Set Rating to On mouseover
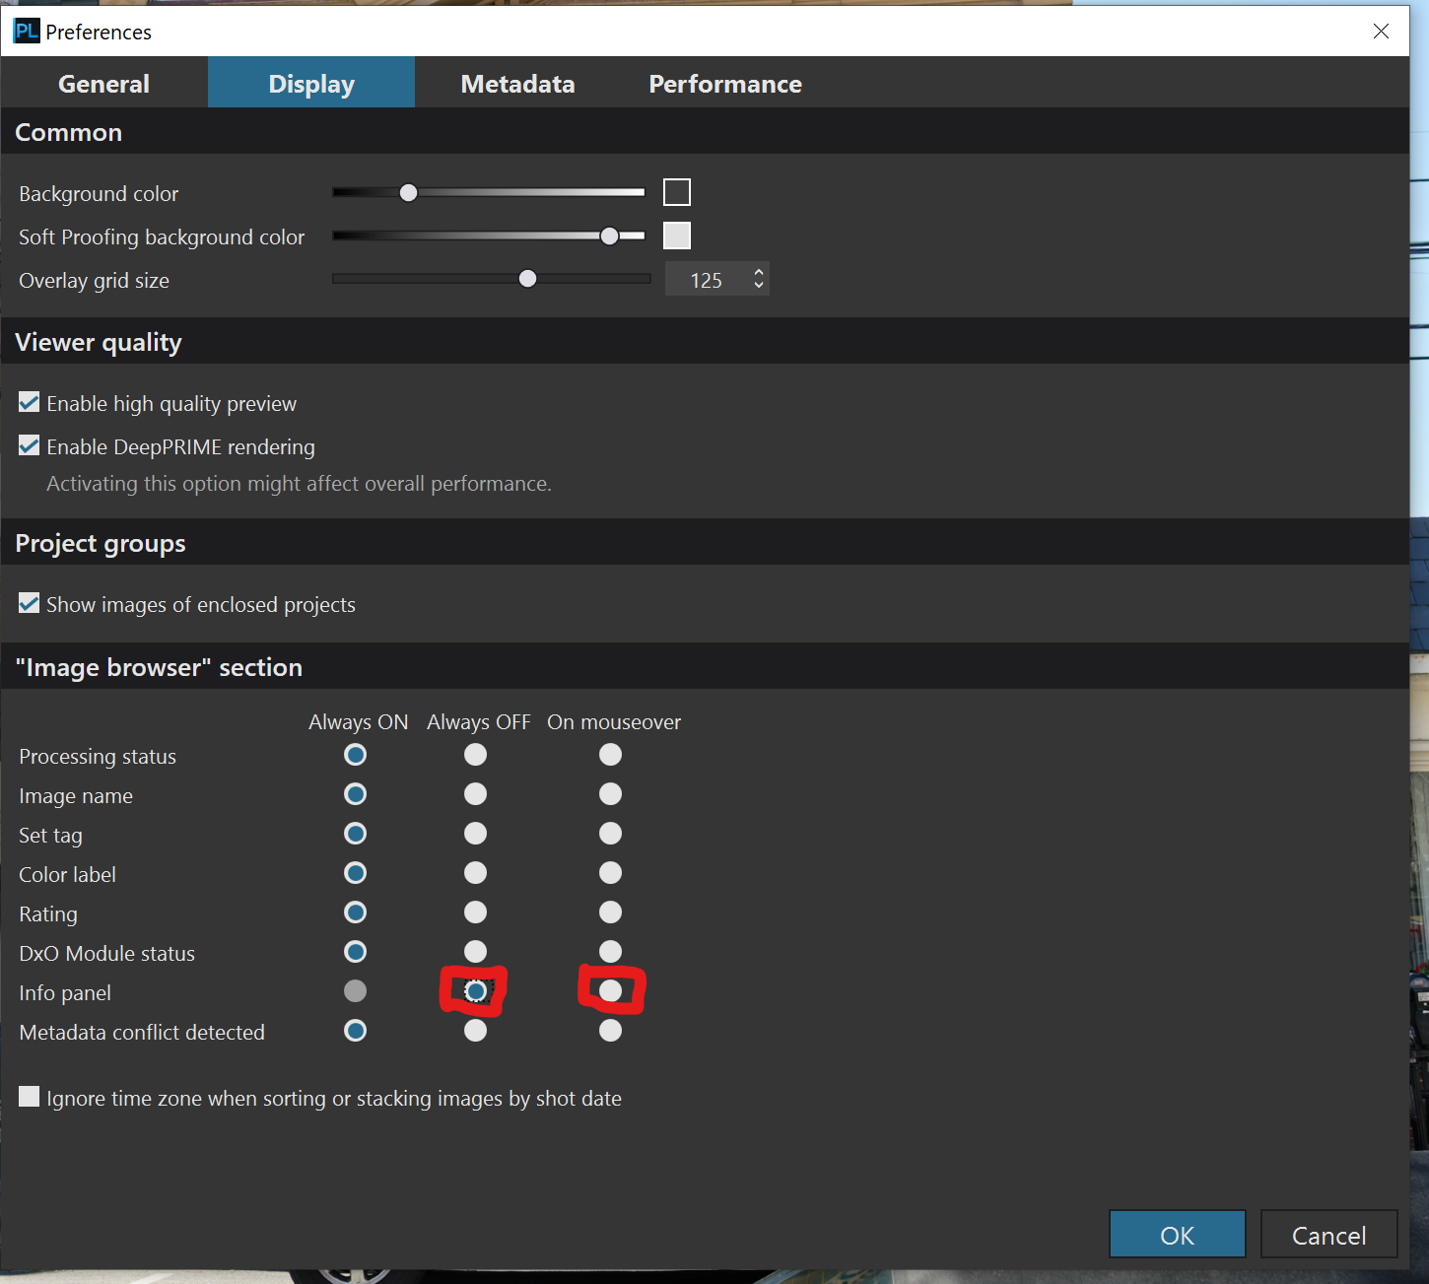This screenshot has width=1429, height=1284. (x=610, y=912)
